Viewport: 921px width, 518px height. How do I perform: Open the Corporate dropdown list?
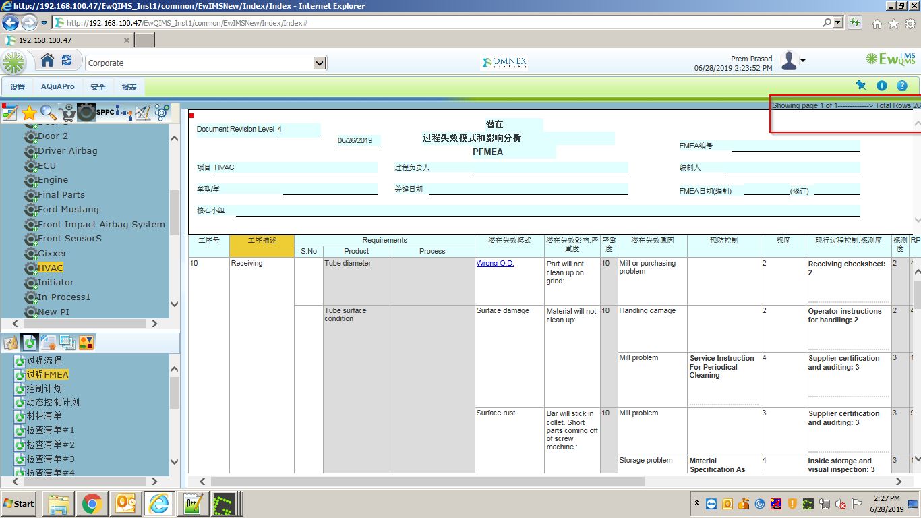pos(320,63)
